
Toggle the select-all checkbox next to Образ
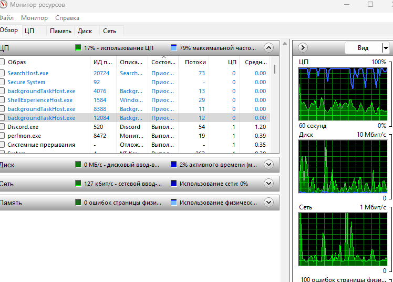click(2, 62)
